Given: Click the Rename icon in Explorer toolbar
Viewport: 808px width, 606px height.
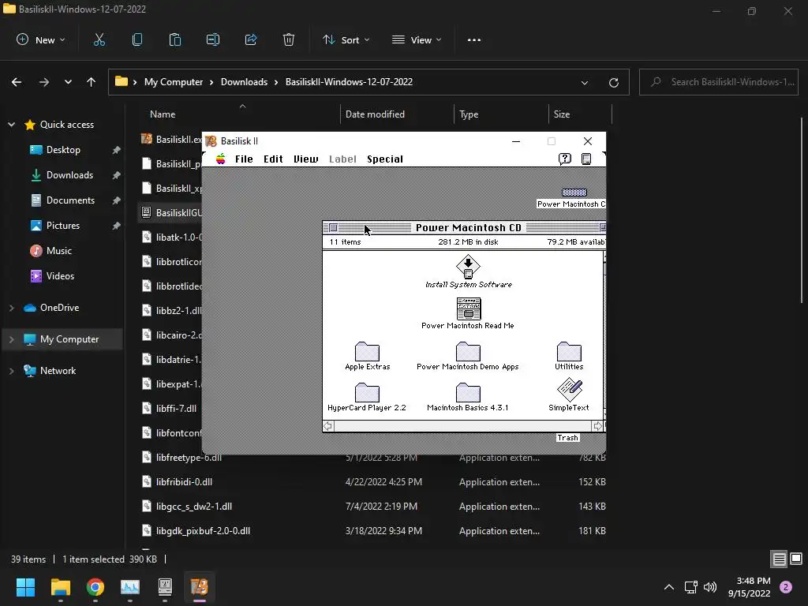Looking at the screenshot, I should 213,39.
